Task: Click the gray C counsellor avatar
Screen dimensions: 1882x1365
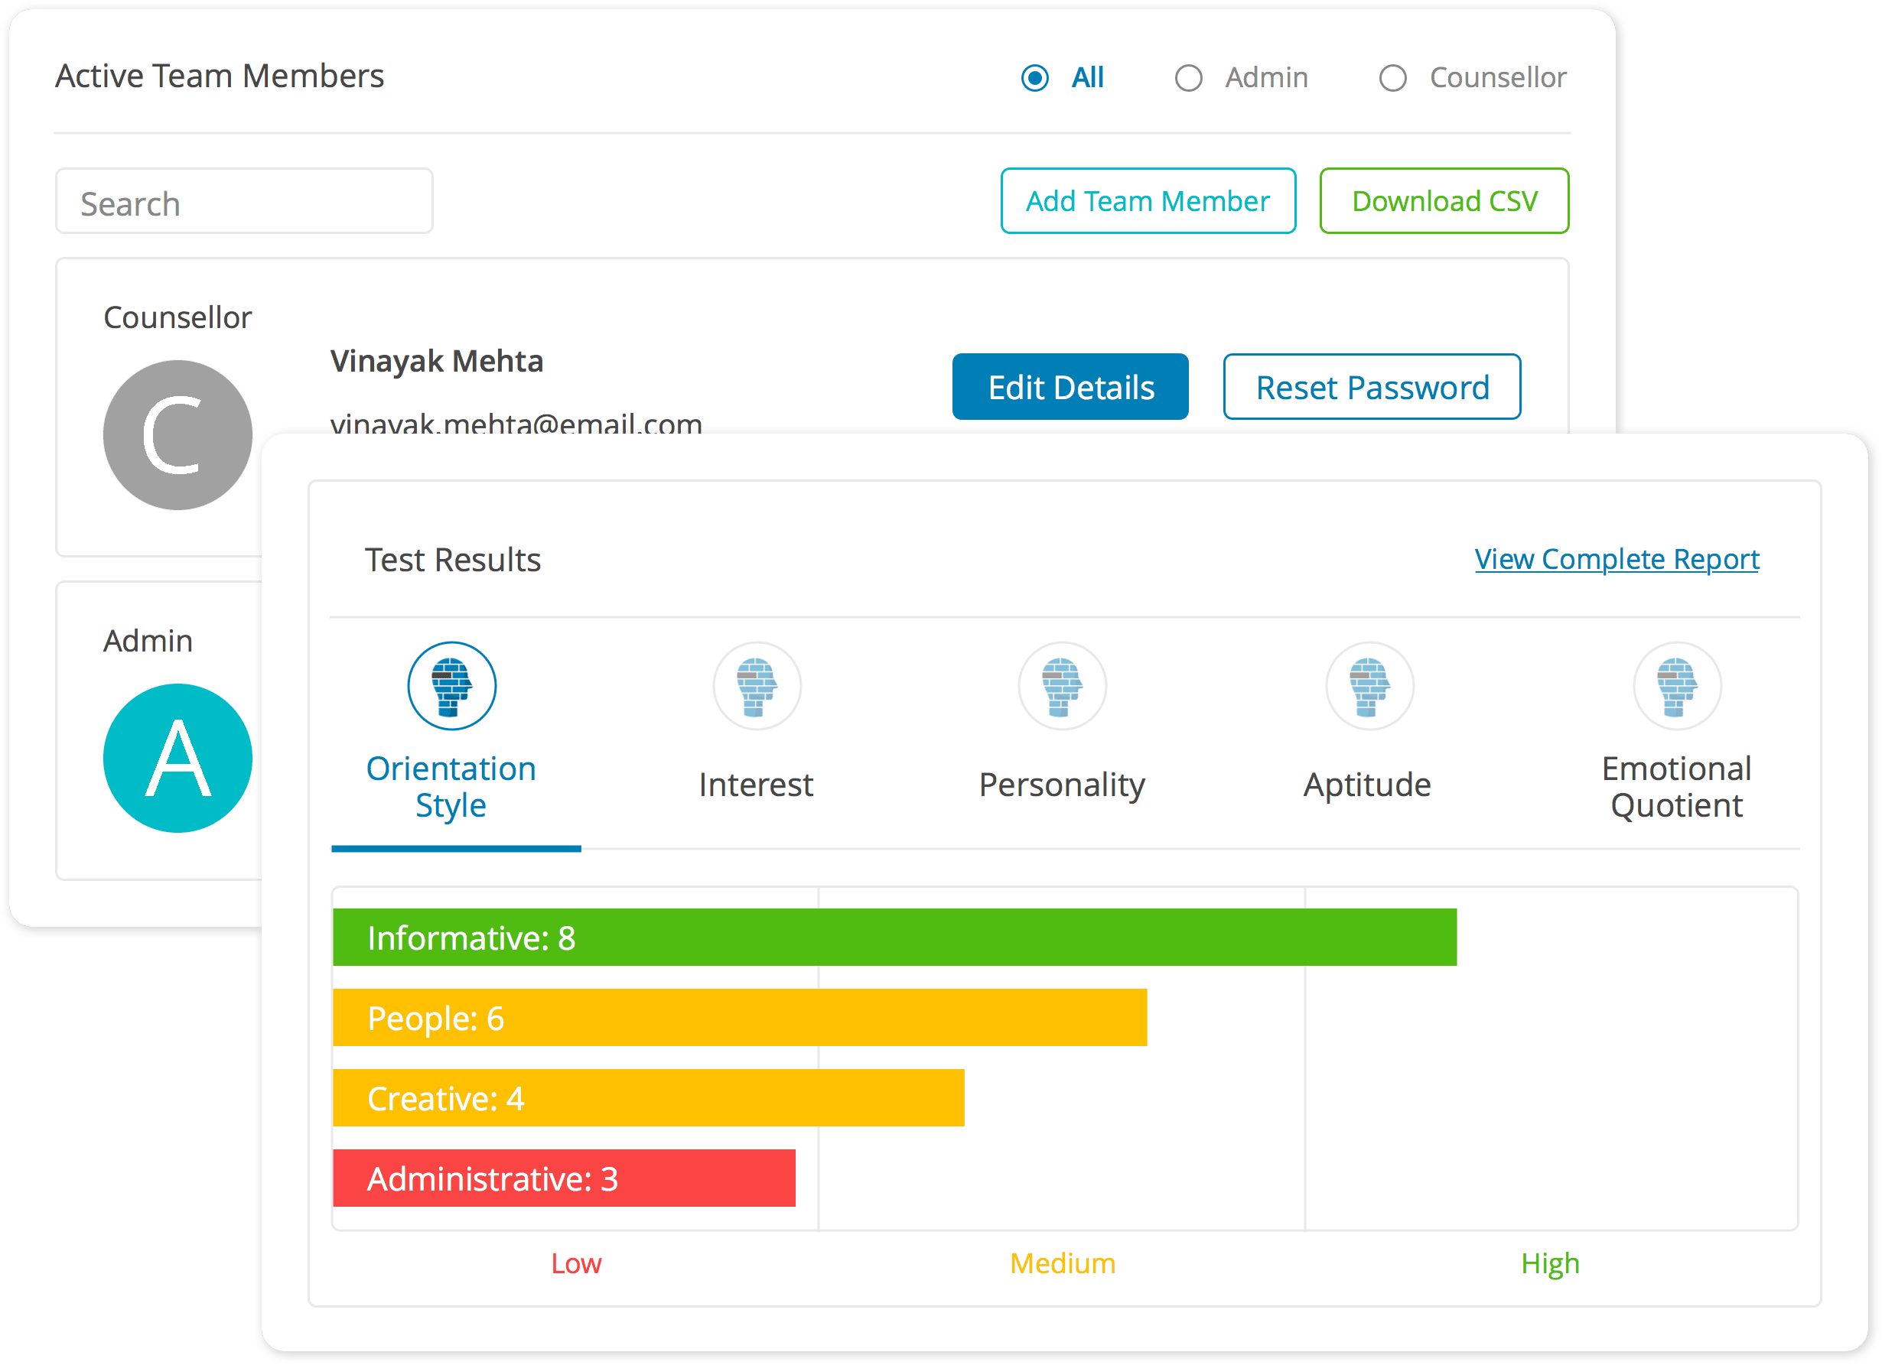Action: [x=177, y=434]
